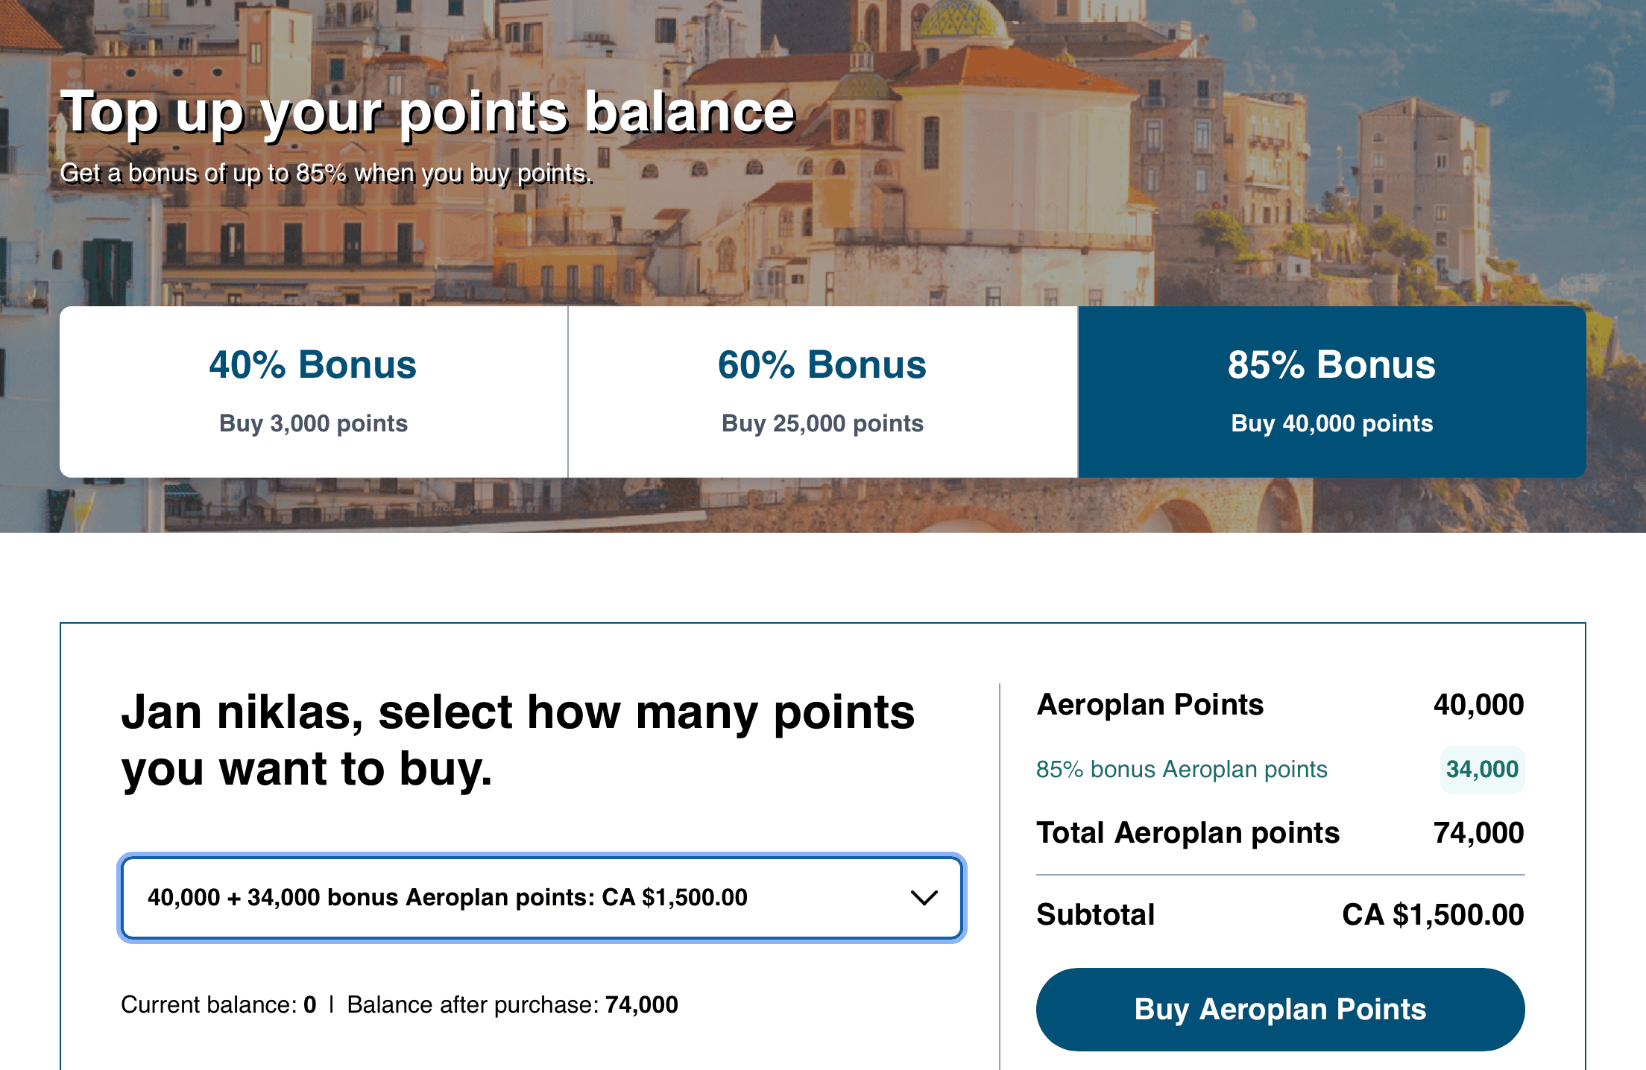
Task: Choose the highlighted 85% Bonus card
Action: tap(1331, 391)
